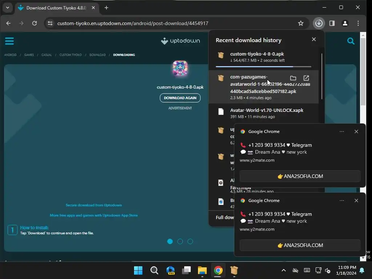Click the mp4 video file icon

[x=221, y=183]
